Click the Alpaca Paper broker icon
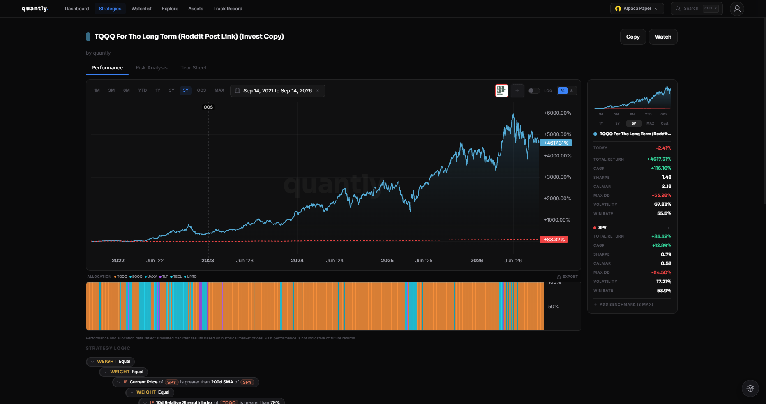The height and width of the screenshot is (404, 766). [x=618, y=9]
